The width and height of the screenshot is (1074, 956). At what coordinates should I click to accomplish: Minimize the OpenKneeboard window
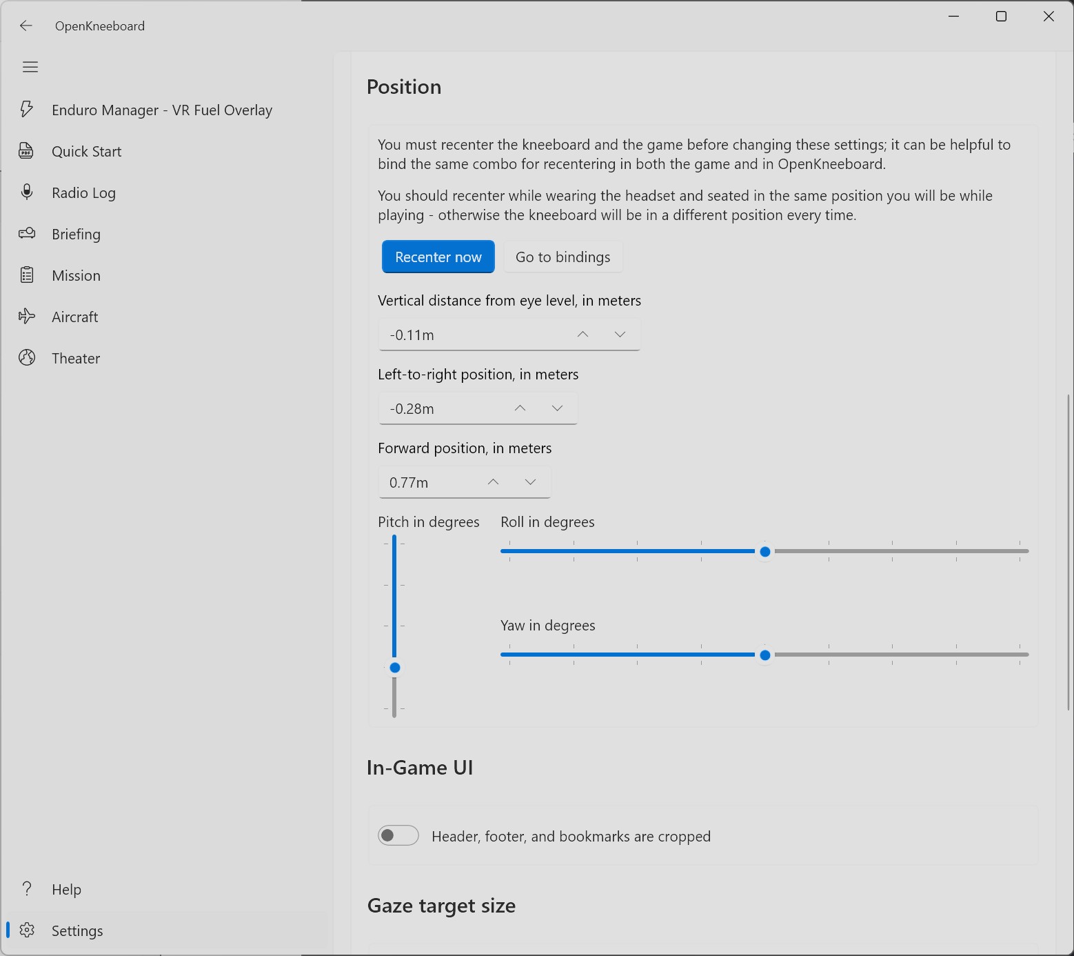tap(954, 17)
